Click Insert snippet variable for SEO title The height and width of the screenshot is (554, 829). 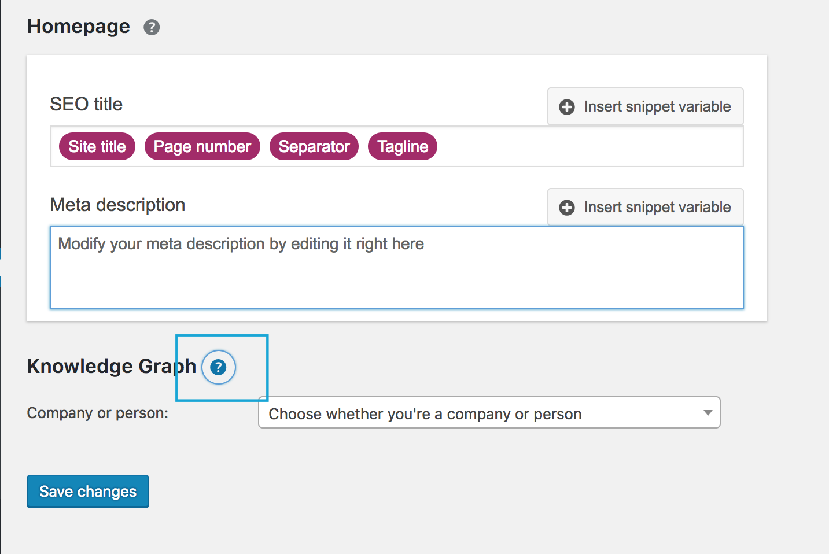click(x=645, y=106)
